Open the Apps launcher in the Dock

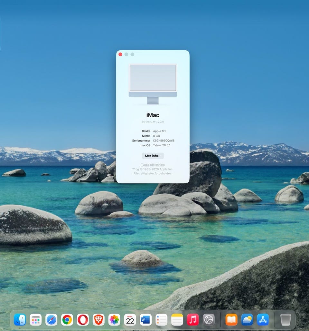[36, 320]
